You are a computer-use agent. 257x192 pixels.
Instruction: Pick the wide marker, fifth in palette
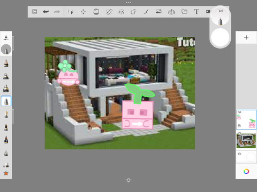click(6, 89)
